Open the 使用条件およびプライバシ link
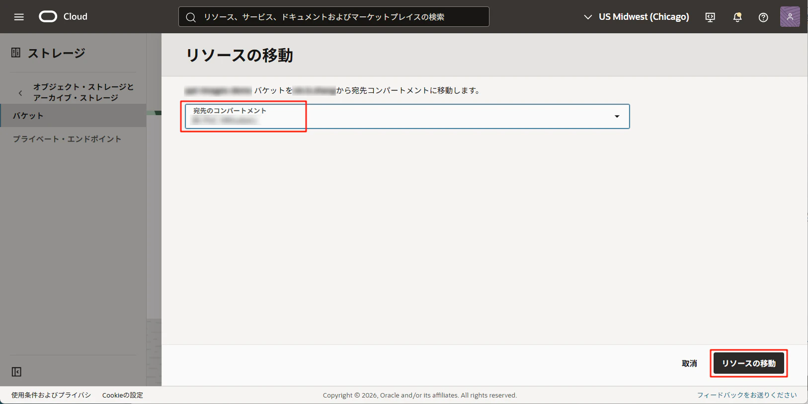The width and height of the screenshot is (808, 404). (51, 395)
